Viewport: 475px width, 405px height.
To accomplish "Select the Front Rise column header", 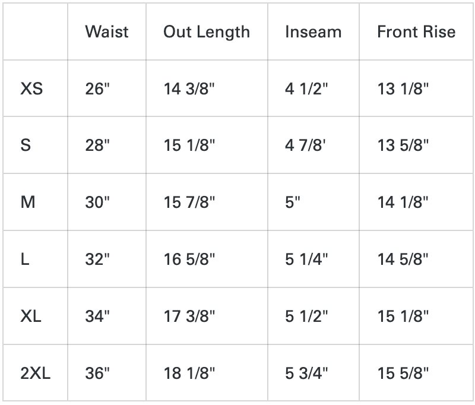I will [x=416, y=31].
